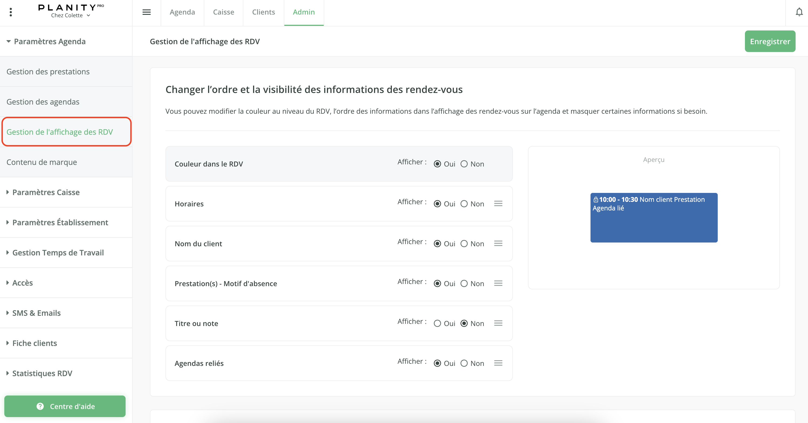Screen dimensions: 808x423
Task: Select Oui for Titre ou note
Action: [x=437, y=323]
